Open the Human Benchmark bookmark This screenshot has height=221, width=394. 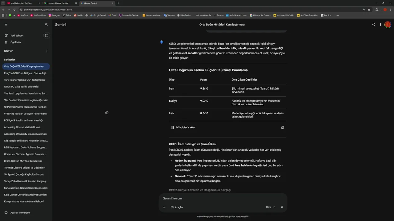point(152,15)
